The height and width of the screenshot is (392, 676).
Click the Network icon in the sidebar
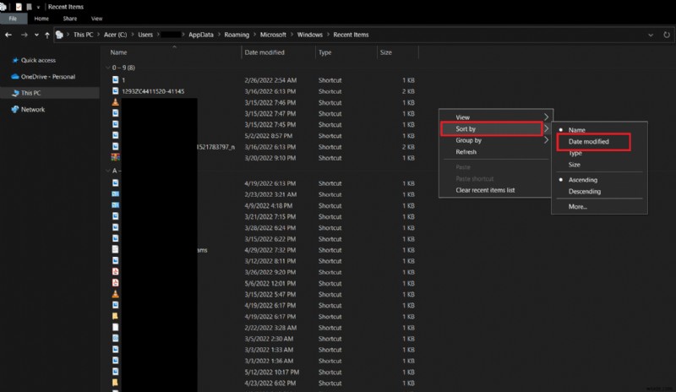click(15, 110)
